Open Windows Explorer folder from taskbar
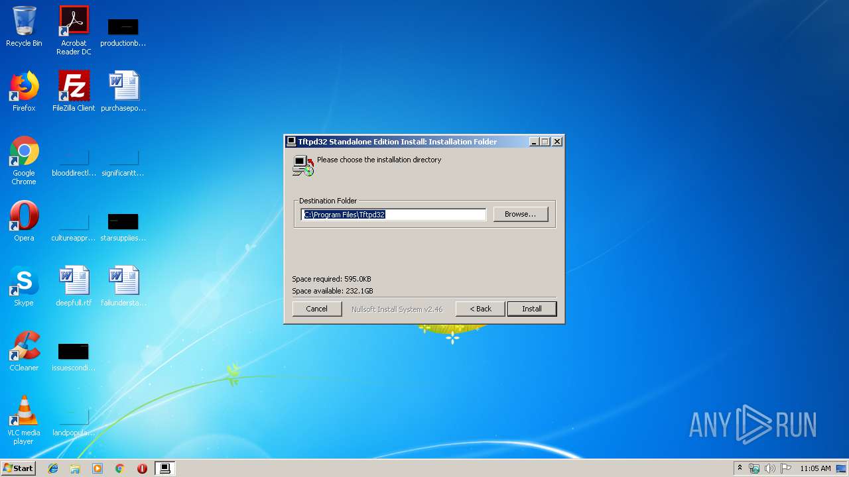 click(75, 468)
